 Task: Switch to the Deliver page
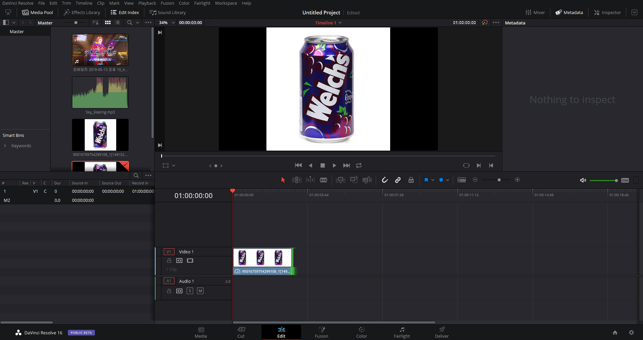coord(442,332)
